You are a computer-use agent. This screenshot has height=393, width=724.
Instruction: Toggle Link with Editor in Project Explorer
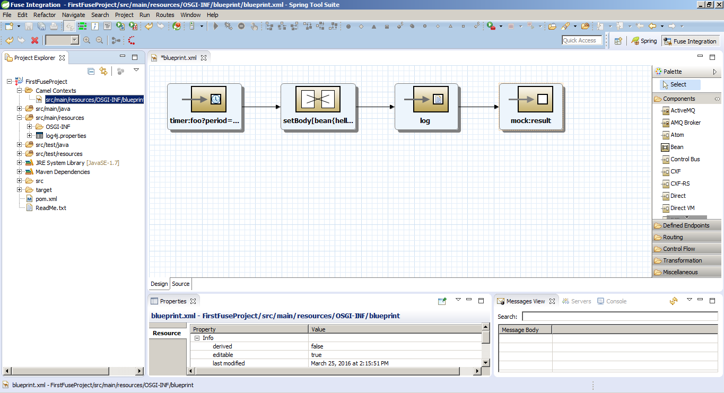[x=104, y=71]
